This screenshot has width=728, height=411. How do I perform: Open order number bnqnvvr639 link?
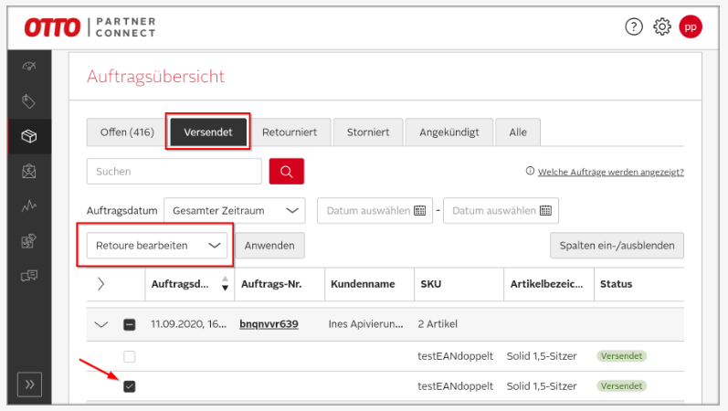(269, 324)
